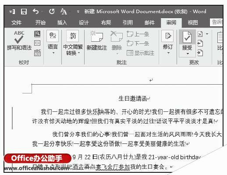Switch to the 设计 tab

[84, 23]
